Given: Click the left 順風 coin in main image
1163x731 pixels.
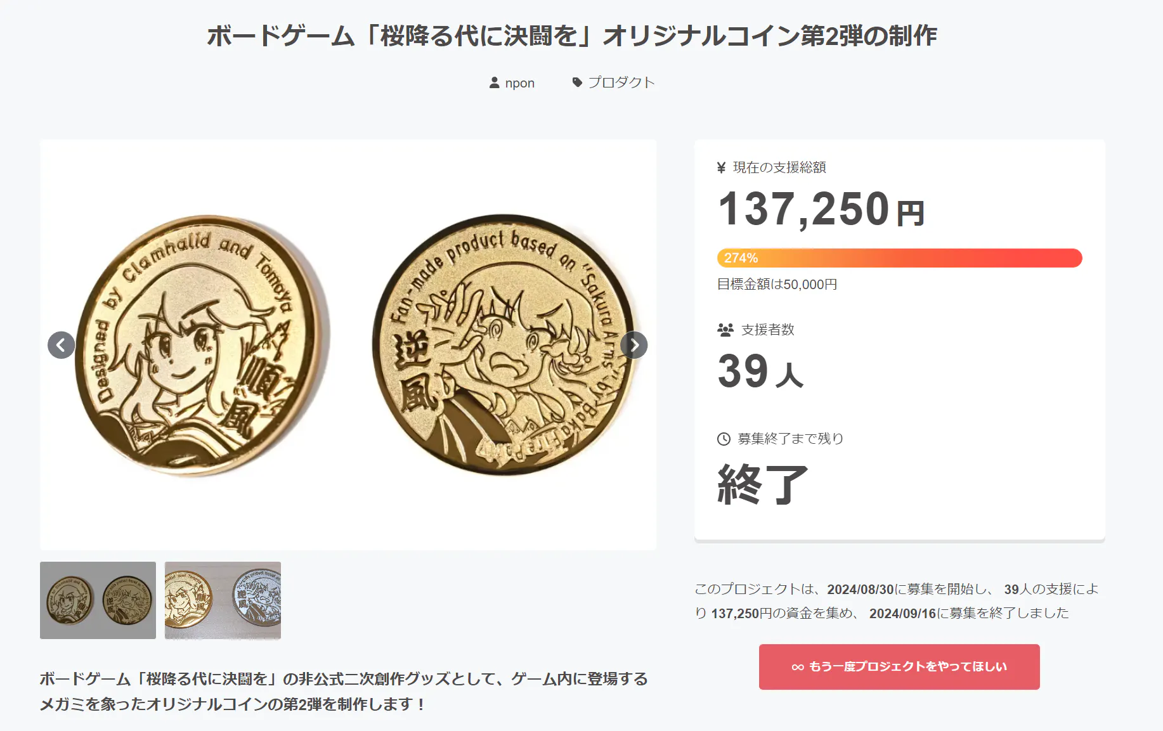Looking at the screenshot, I should [x=202, y=345].
